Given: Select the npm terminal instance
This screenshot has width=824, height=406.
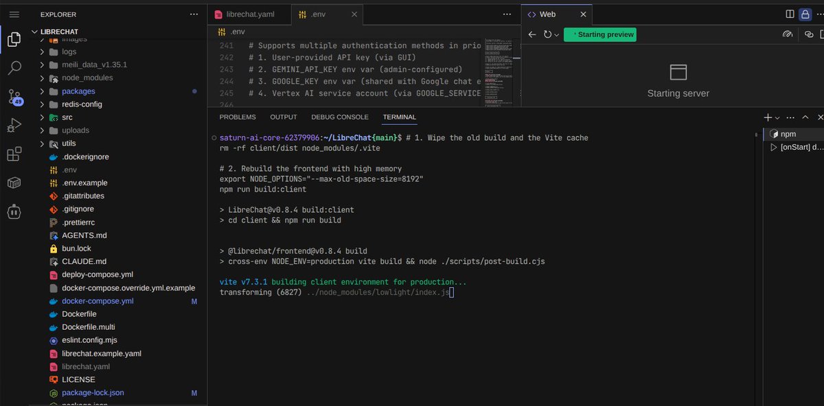Looking at the screenshot, I should pyautogui.click(x=794, y=134).
